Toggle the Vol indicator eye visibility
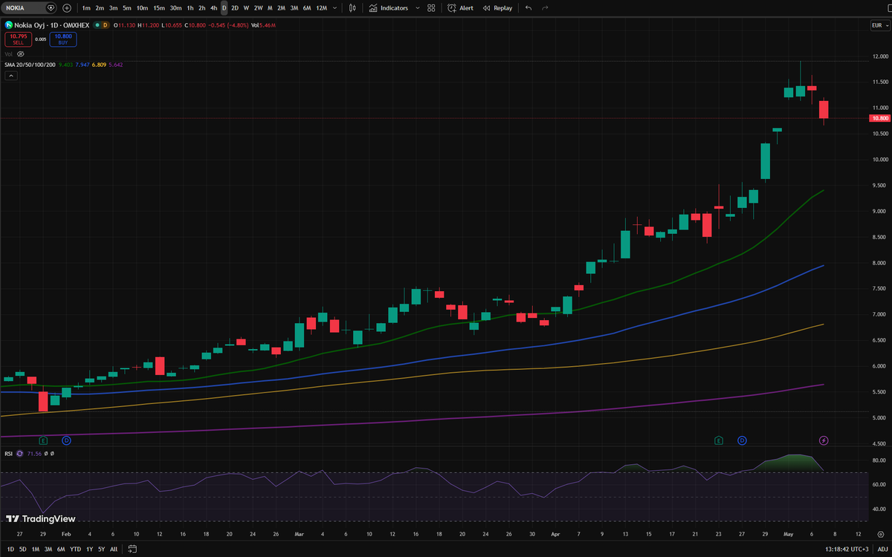The width and height of the screenshot is (892, 557). 20,54
